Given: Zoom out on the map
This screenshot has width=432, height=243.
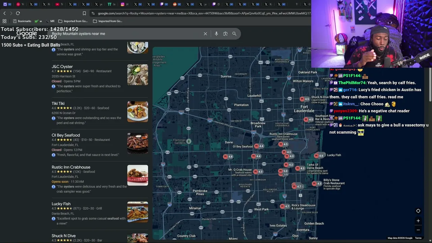Looking at the screenshot, I should click(418, 230).
